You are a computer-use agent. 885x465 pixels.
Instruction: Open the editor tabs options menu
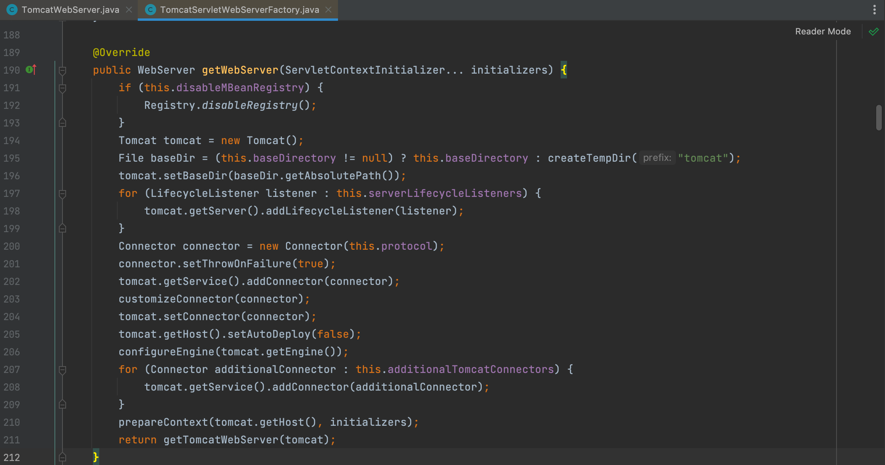[x=874, y=10]
